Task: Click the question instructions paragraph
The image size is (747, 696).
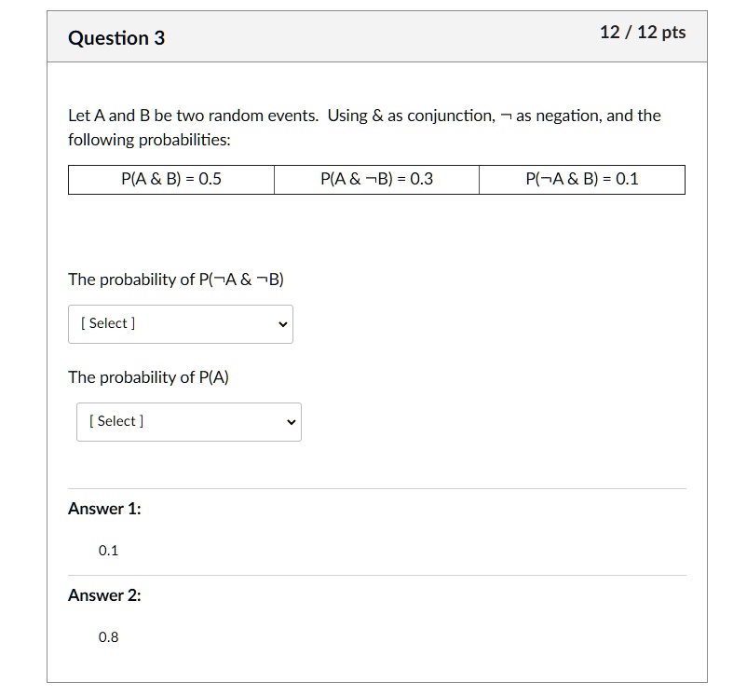Action: pos(363,127)
